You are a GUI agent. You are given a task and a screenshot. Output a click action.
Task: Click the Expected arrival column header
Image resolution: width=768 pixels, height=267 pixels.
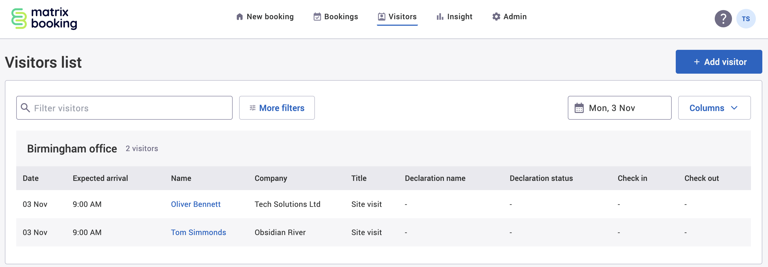pos(100,178)
